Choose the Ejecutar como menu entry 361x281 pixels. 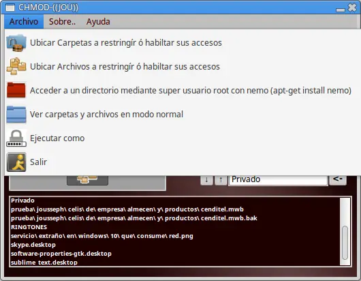click(183, 138)
